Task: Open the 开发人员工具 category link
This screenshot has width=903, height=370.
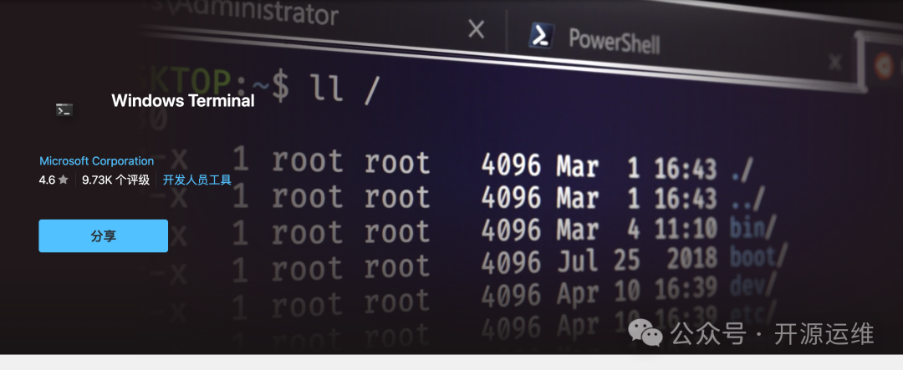Action: click(197, 180)
